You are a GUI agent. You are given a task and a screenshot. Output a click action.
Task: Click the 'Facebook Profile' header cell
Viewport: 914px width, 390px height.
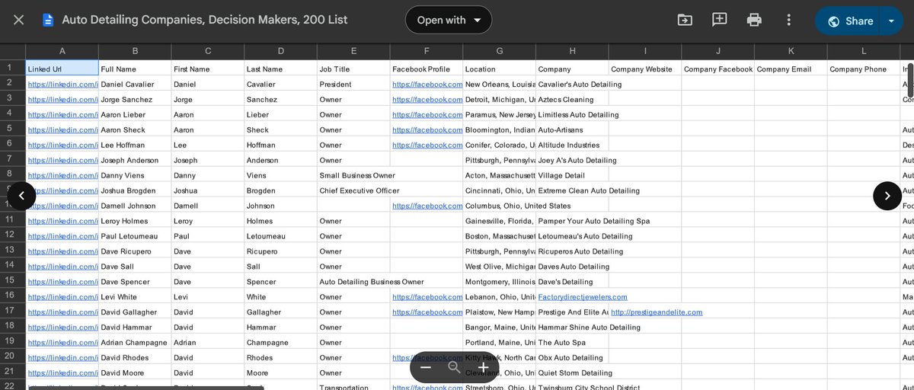tap(427, 69)
